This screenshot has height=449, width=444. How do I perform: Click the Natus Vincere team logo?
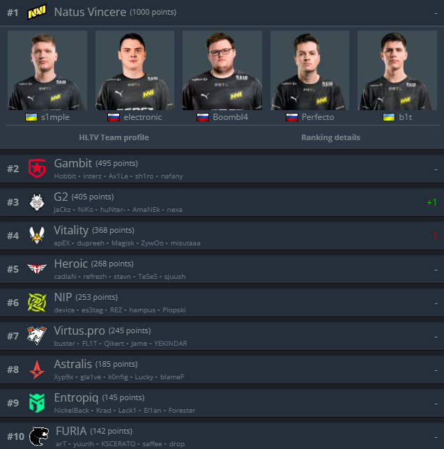tap(37, 12)
